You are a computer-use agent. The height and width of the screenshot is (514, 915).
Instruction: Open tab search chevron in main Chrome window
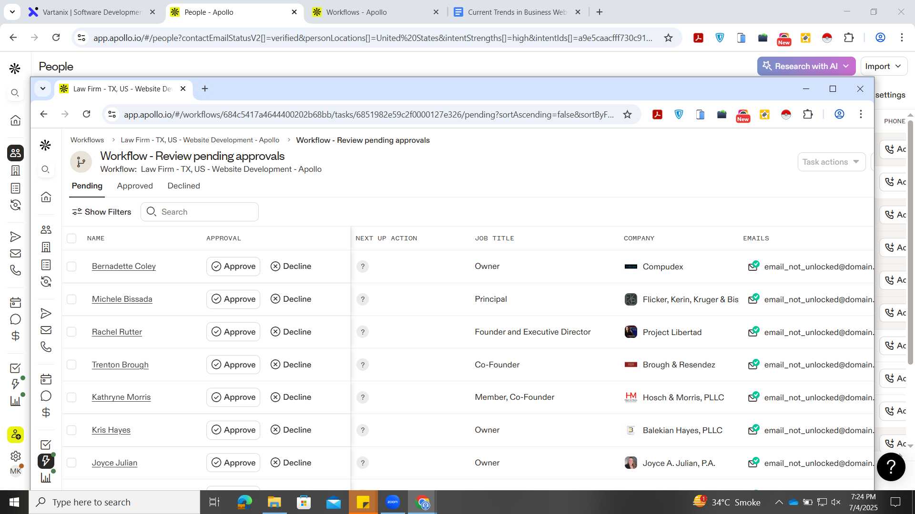[x=12, y=12]
